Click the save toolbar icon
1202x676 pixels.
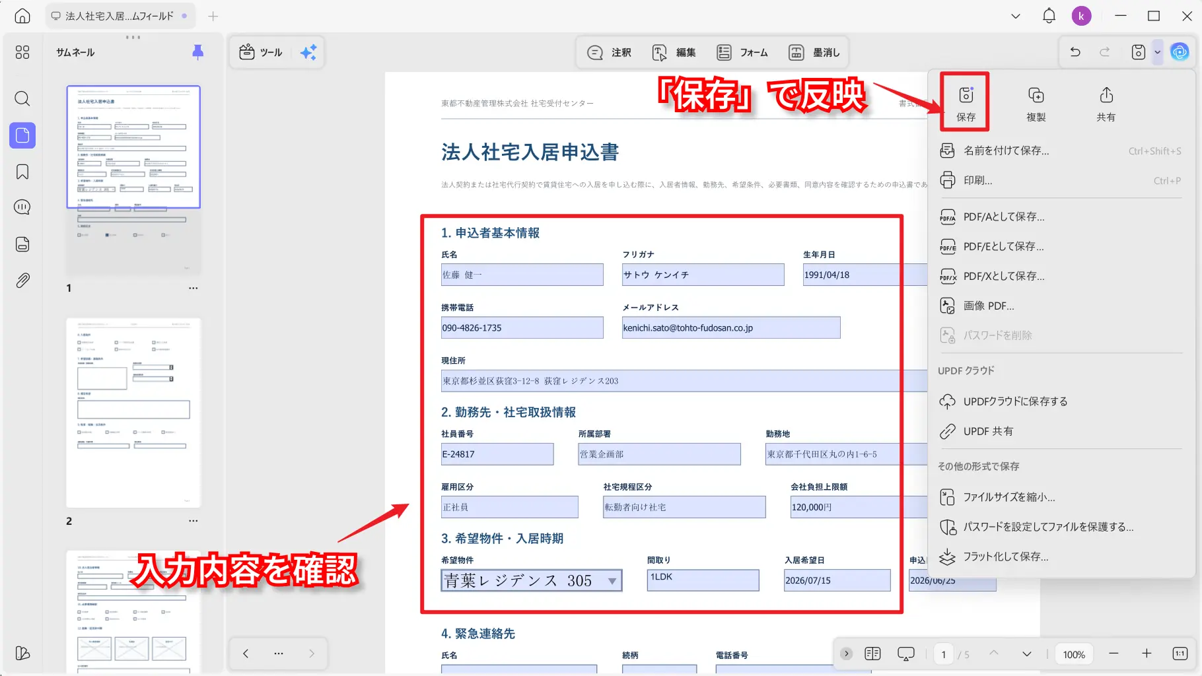1139,51
